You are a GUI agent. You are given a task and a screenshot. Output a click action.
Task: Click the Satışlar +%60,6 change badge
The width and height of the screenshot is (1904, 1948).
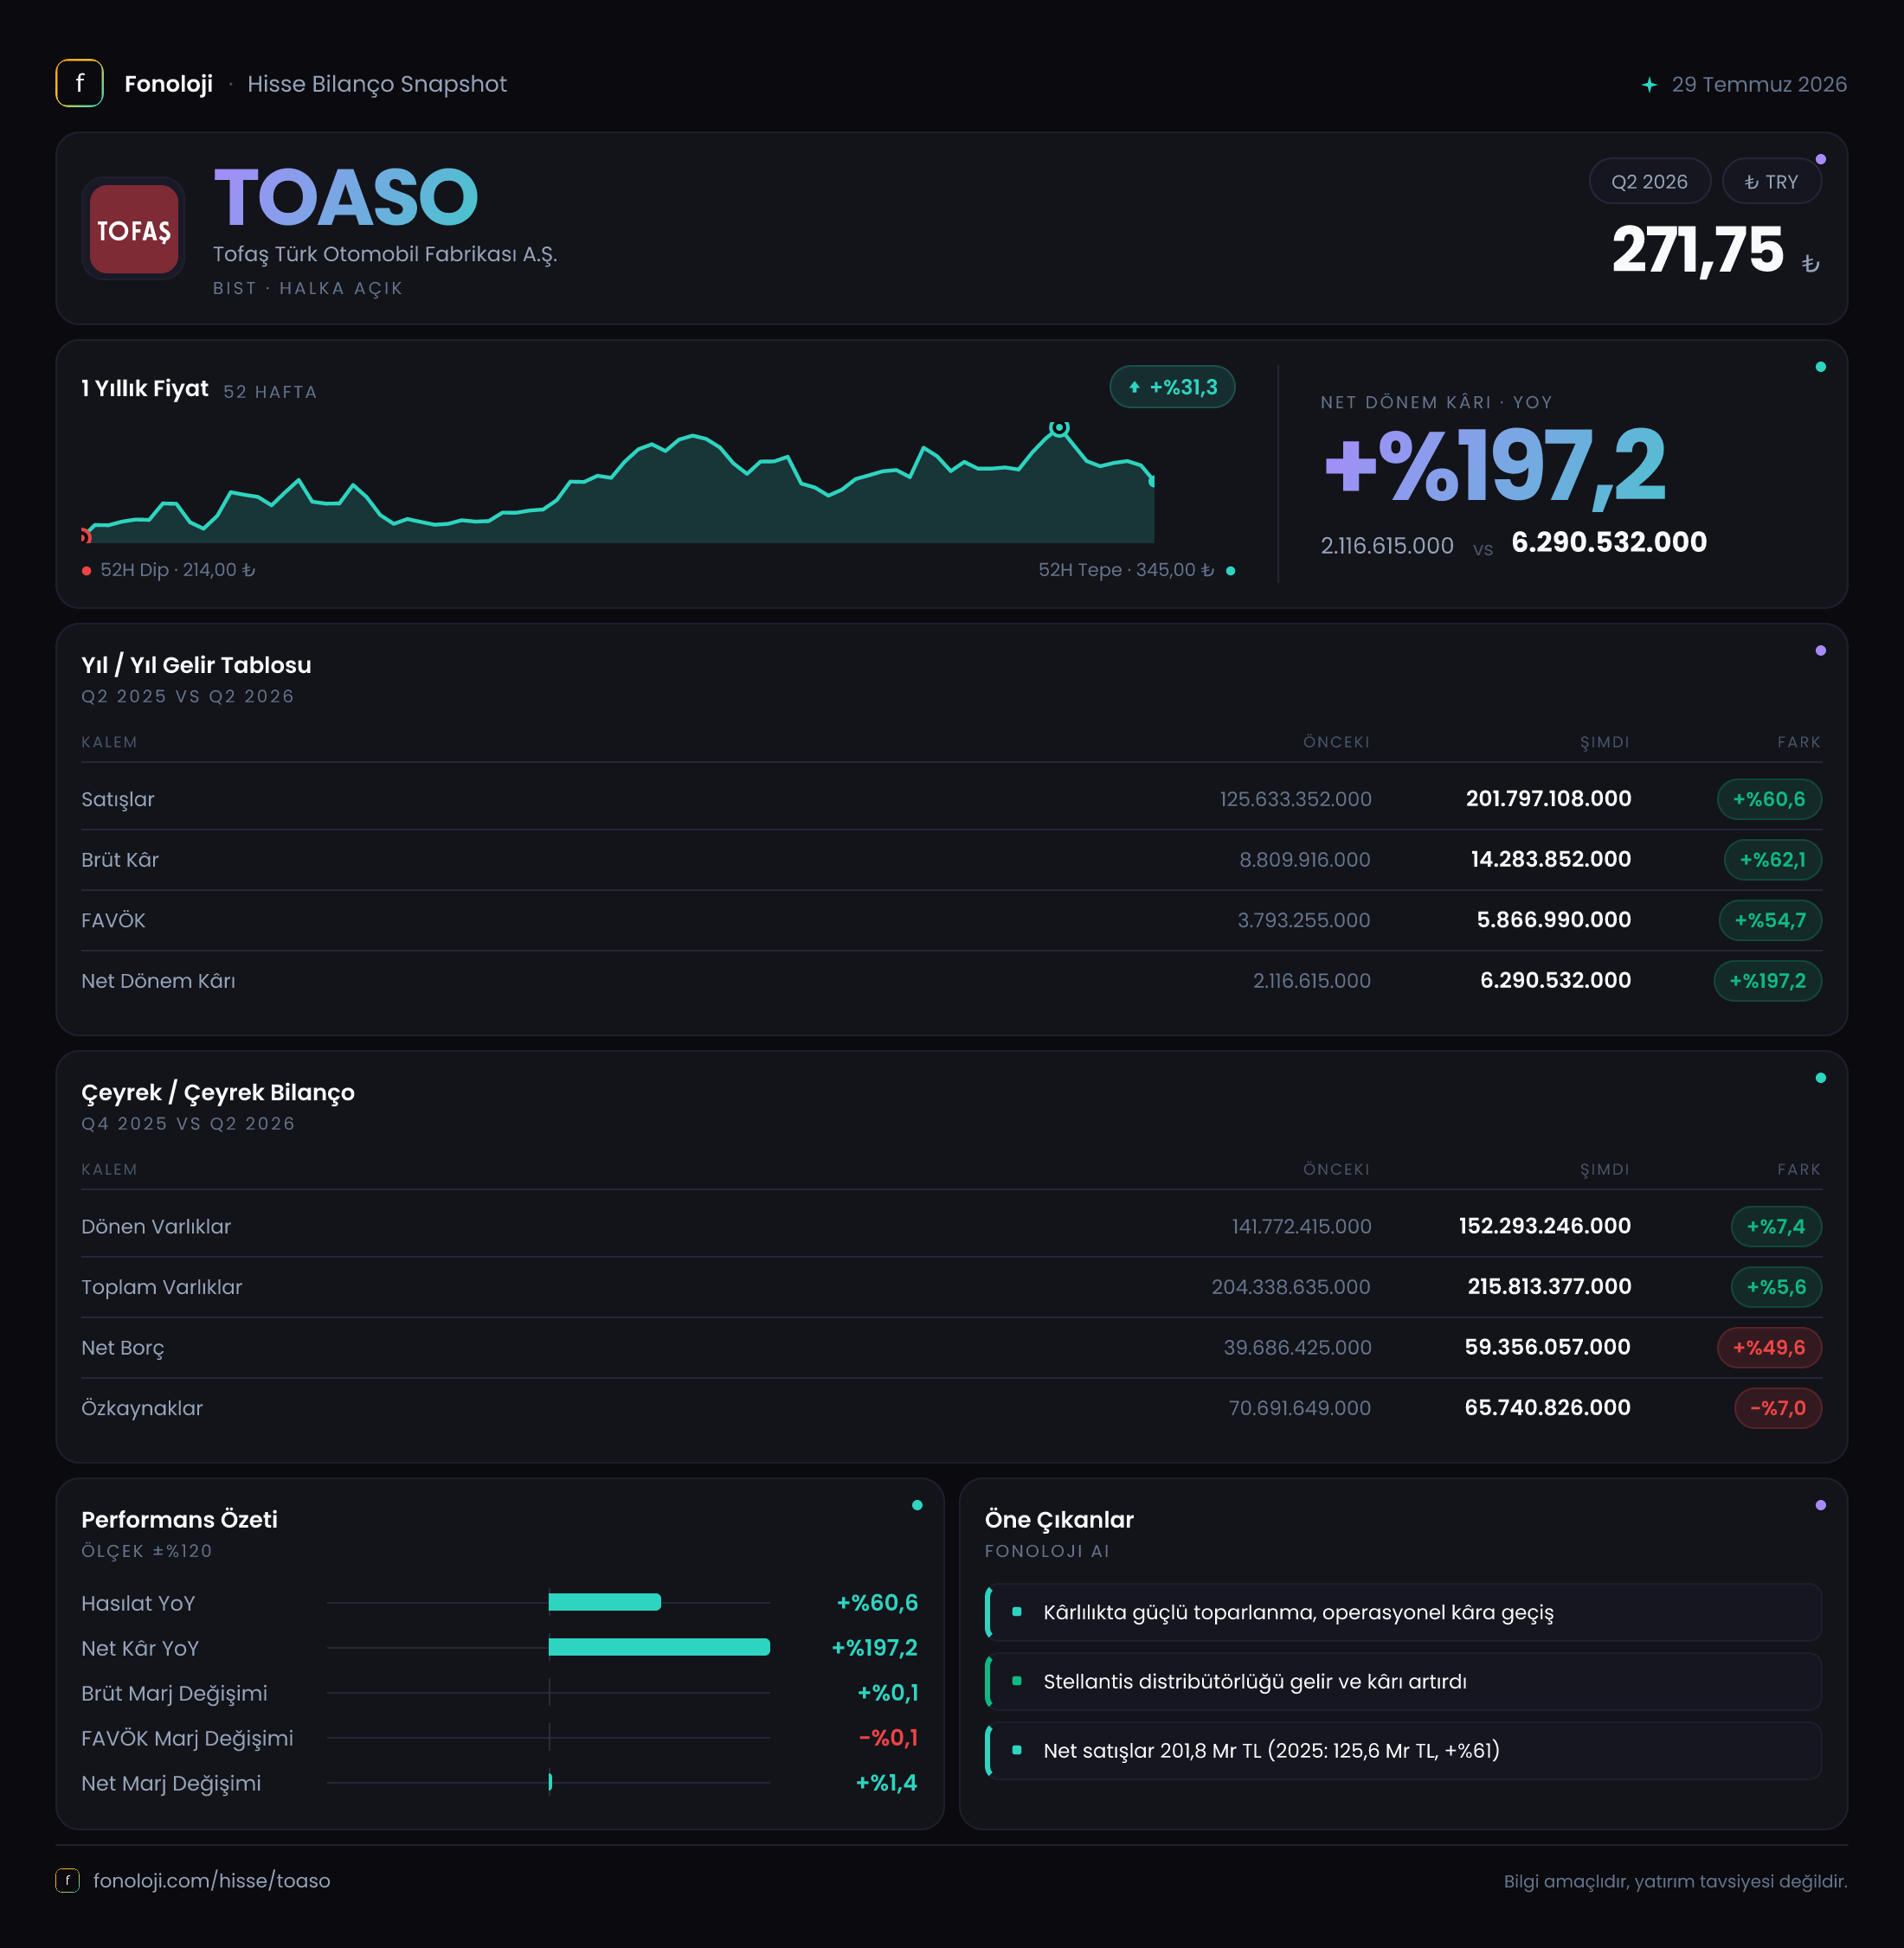[1769, 799]
